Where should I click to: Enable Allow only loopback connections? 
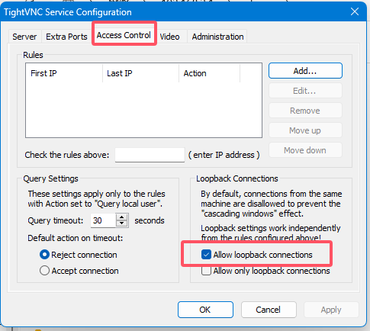click(x=206, y=271)
